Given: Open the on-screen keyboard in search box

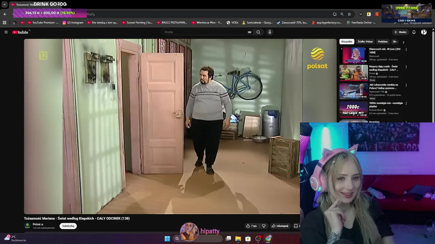Looking at the screenshot, I should click(x=249, y=32).
